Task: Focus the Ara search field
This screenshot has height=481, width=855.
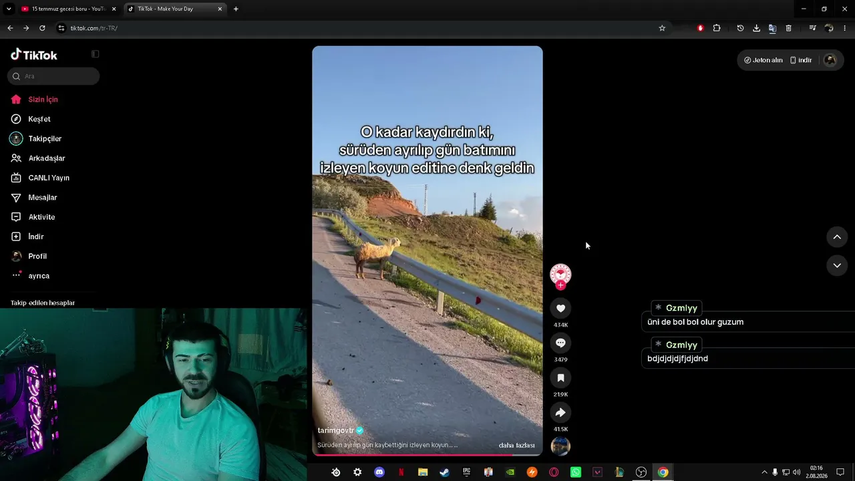Action: tap(53, 76)
